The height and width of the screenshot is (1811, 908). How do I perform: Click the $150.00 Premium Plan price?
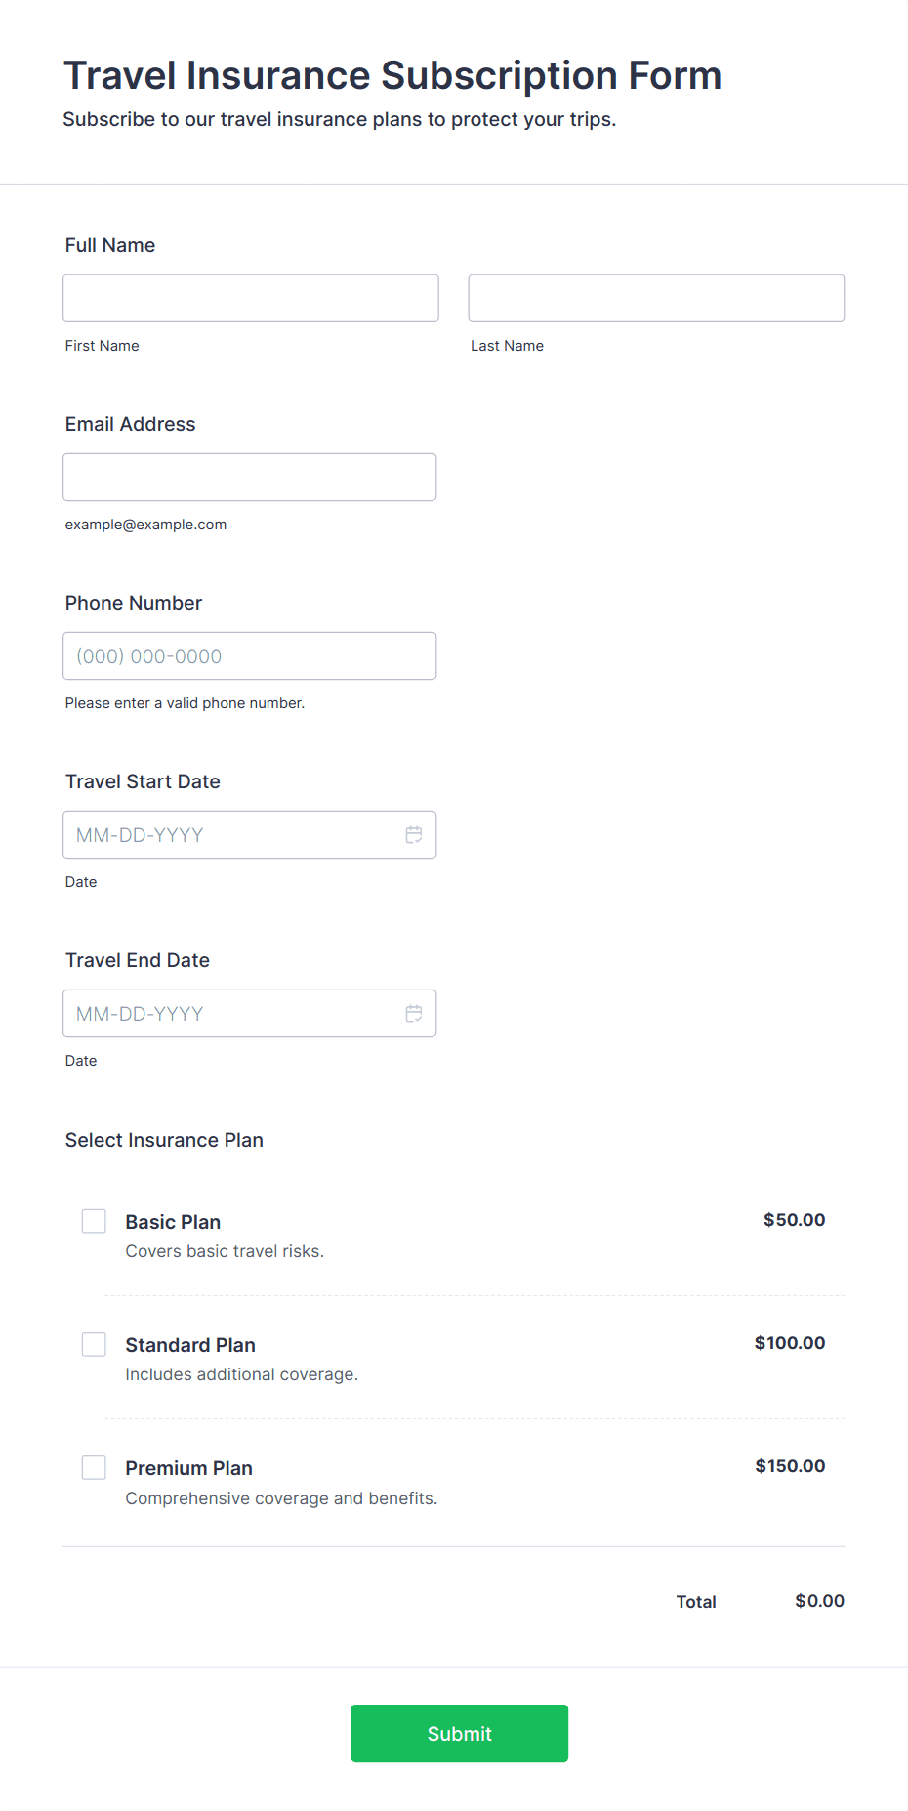[790, 1466]
